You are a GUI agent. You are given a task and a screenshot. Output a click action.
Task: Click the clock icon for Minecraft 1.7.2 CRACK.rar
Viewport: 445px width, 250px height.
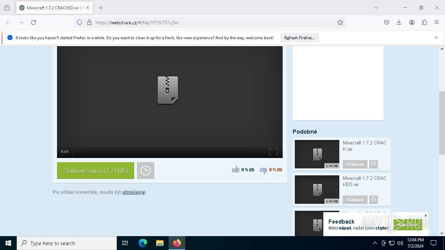click(373, 164)
